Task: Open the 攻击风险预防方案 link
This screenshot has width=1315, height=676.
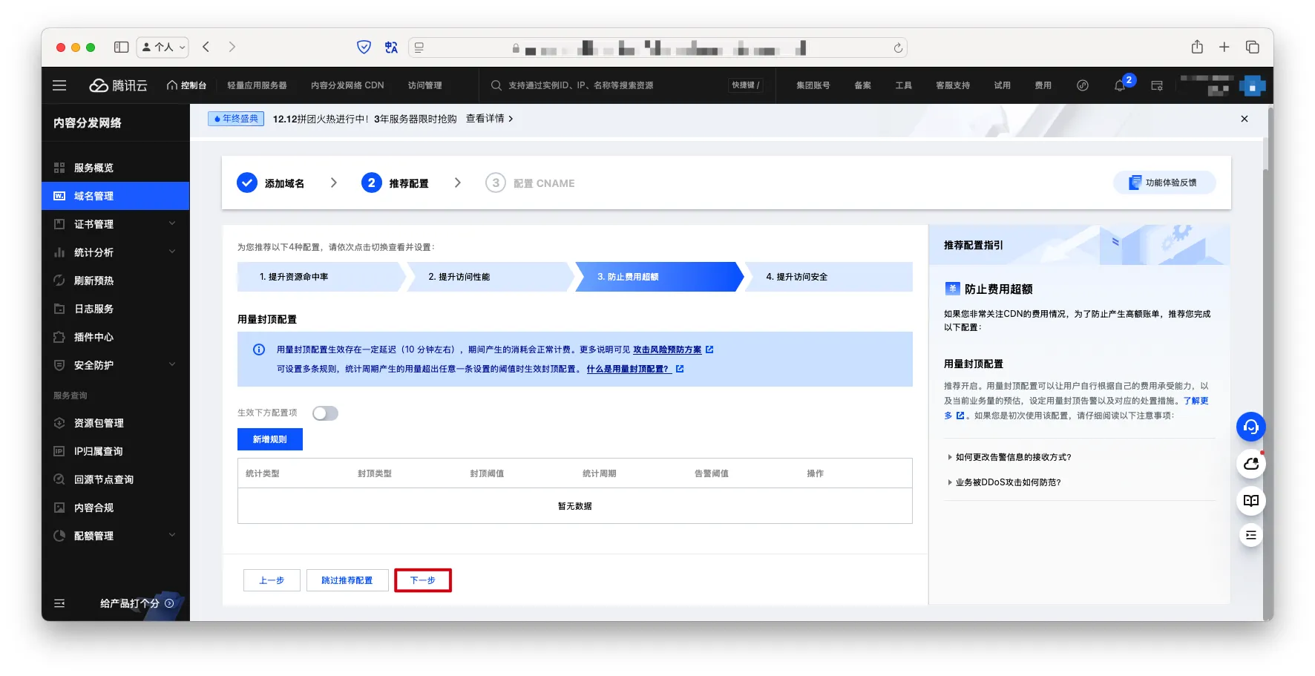Action: (x=666, y=350)
